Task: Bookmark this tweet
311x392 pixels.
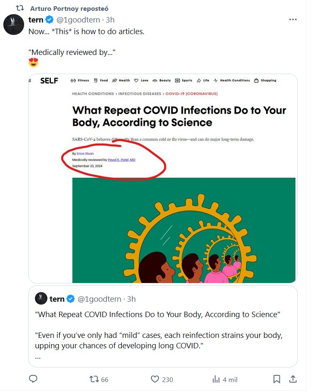Action: pos(276,379)
